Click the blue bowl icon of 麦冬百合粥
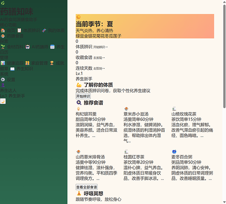This screenshot has width=226, height=204. click(x=174, y=152)
